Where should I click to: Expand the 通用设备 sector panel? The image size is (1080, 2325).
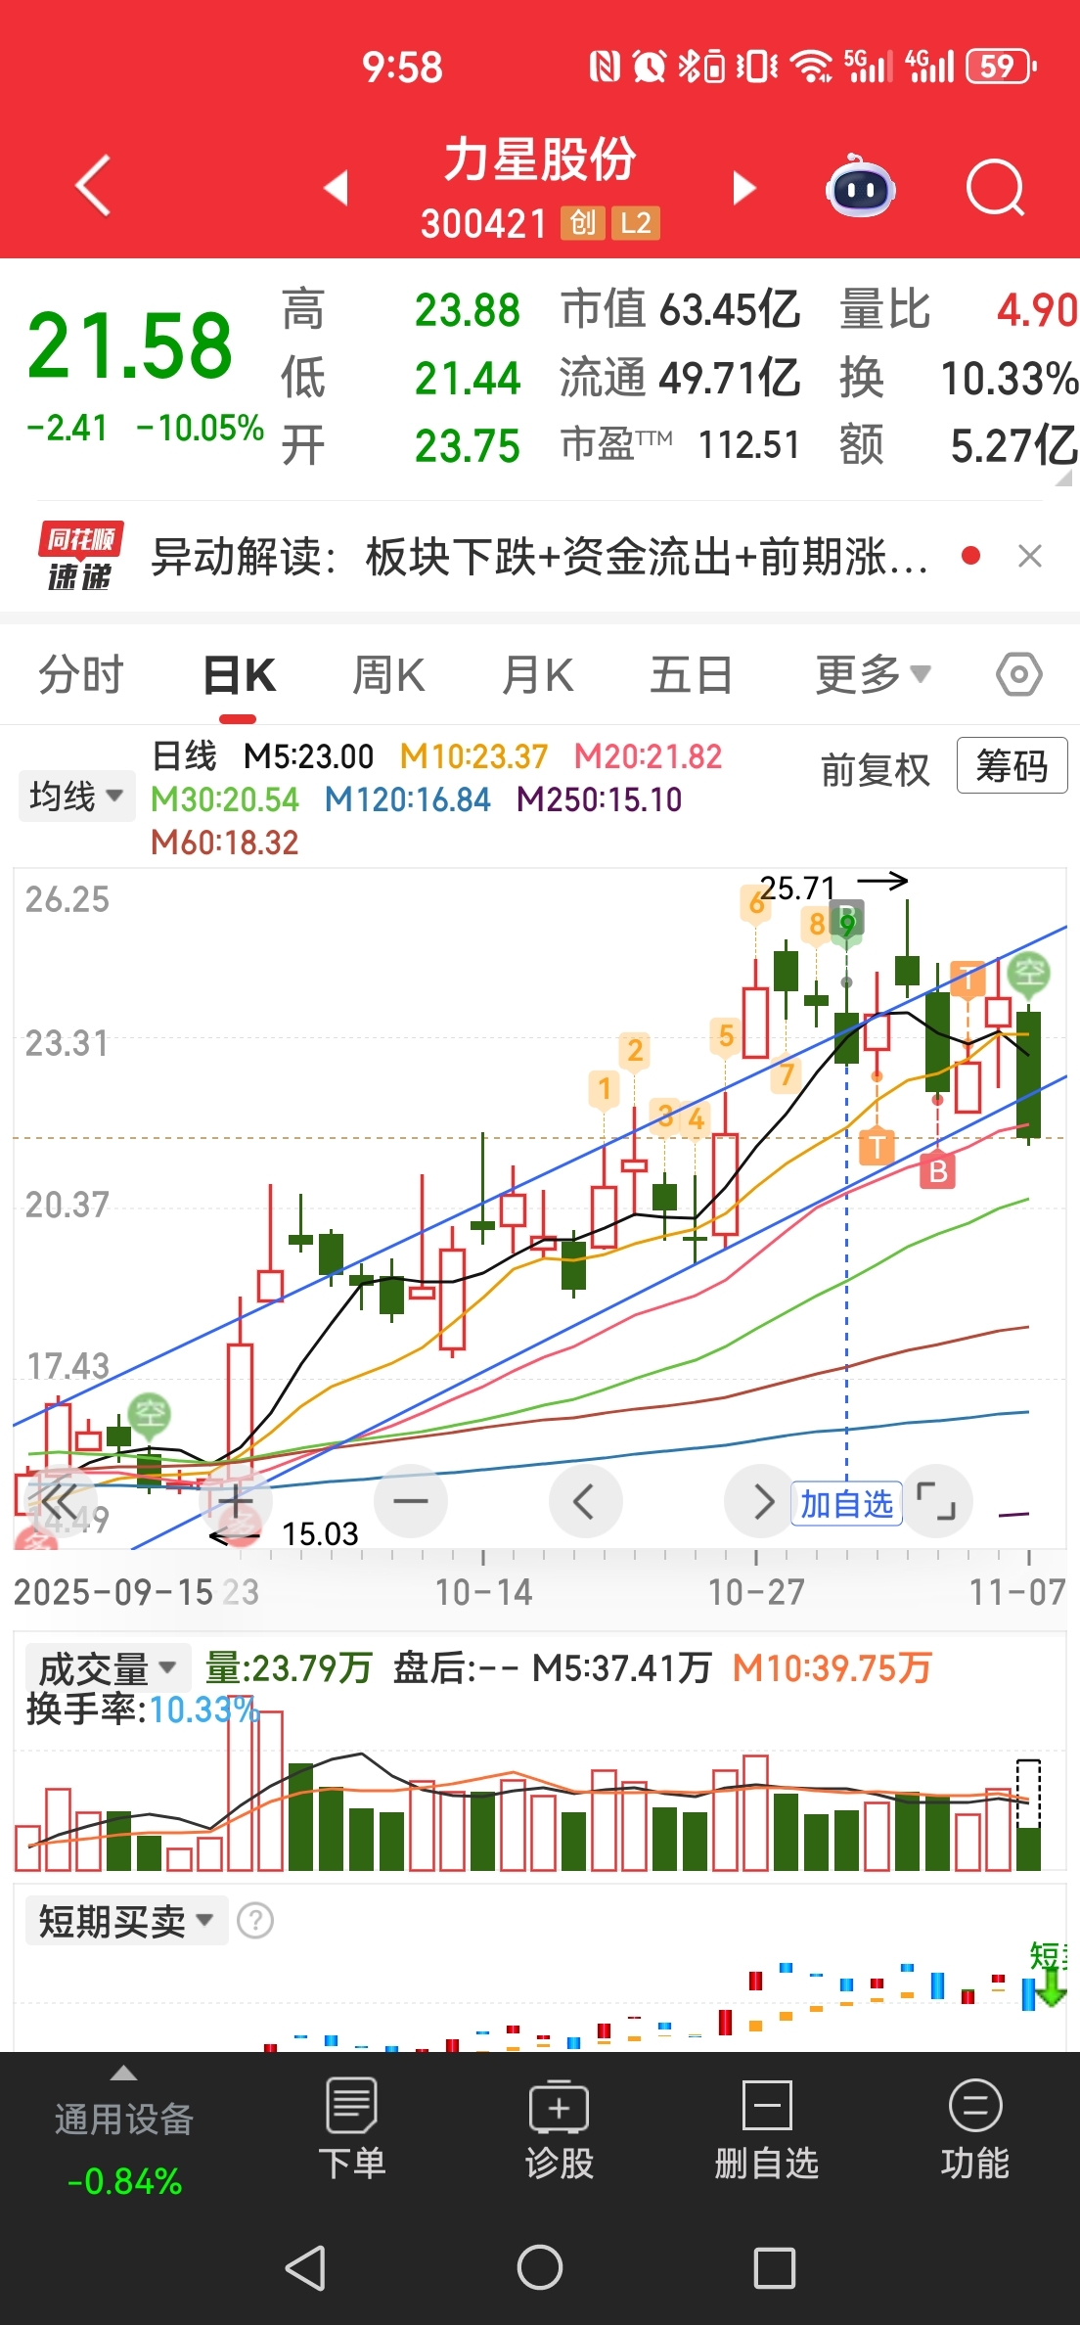(124, 2133)
